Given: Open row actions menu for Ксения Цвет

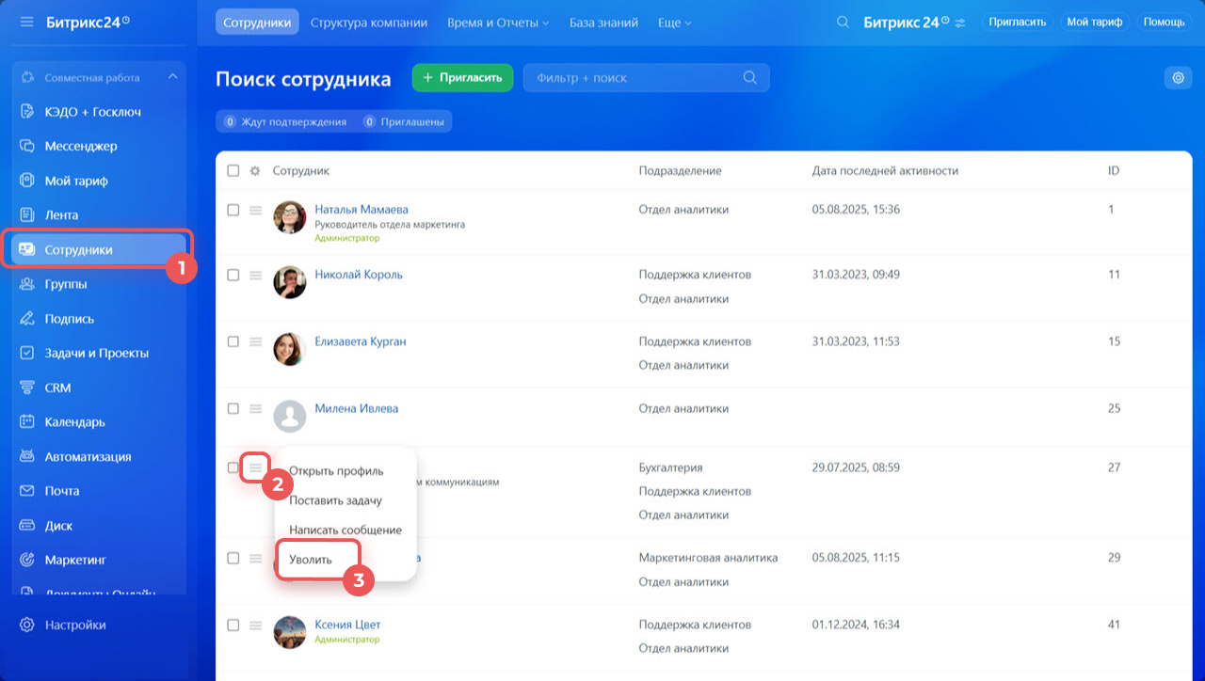Looking at the screenshot, I should coord(255,625).
